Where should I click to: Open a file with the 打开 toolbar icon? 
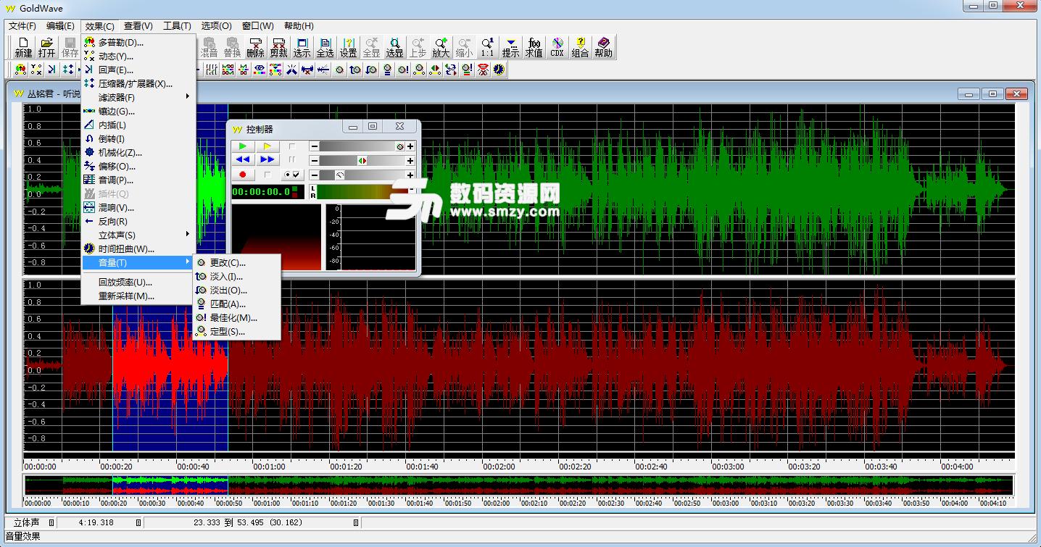(46, 47)
